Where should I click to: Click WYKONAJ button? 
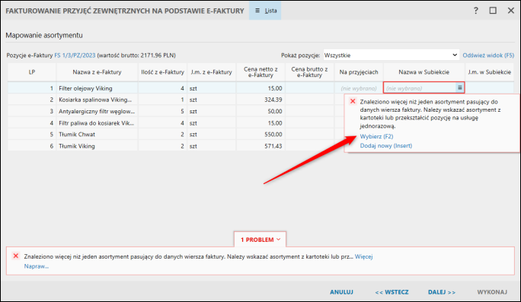pos(492,292)
